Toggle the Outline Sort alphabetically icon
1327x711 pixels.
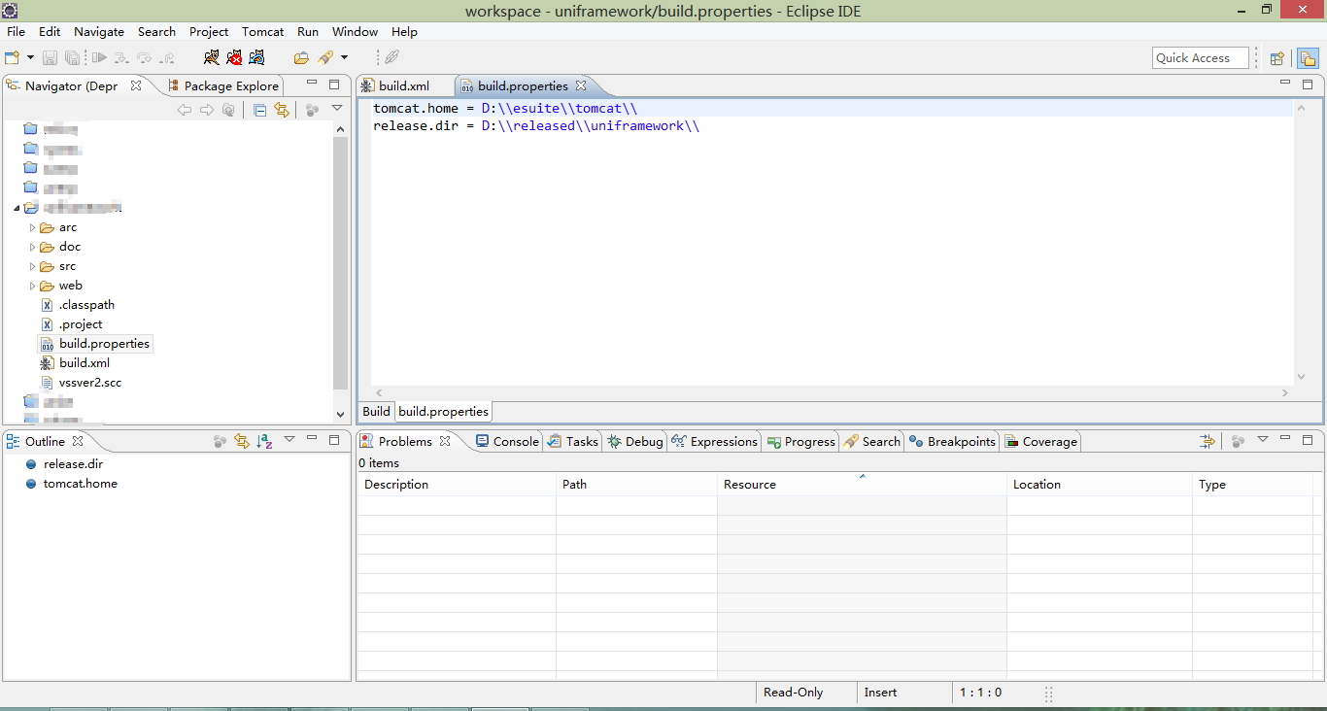click(x=264, y=441)
